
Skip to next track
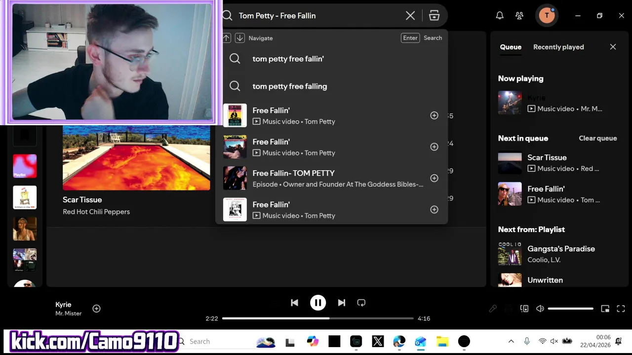341,303
